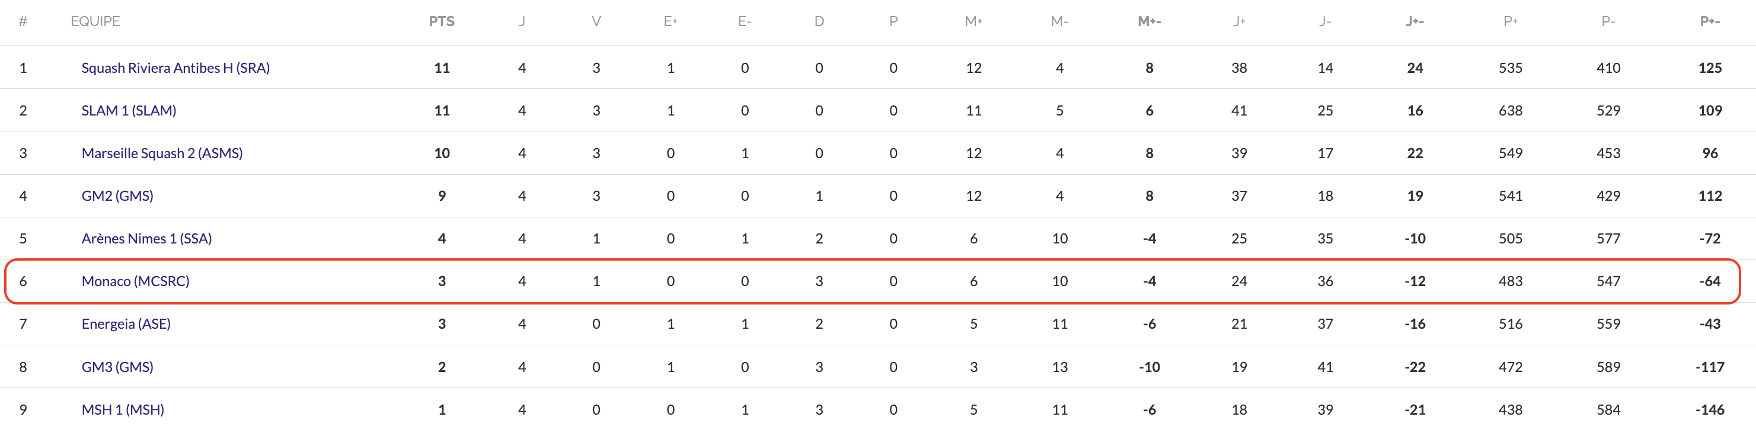Image resolution: width=1756 pixels, height=436 pixels.
Task: Click the J+- column header
Action: 1415,22
